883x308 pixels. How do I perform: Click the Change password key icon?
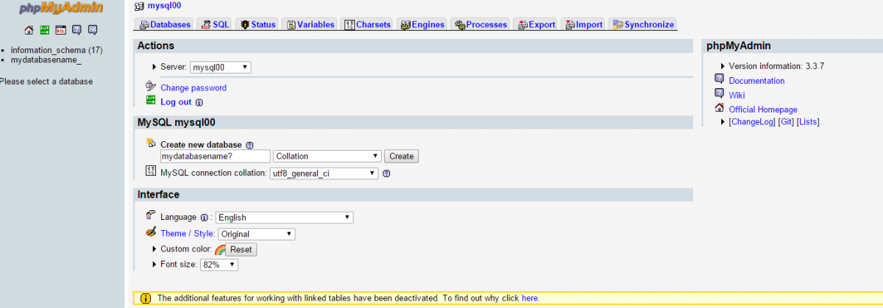[151, 87]
